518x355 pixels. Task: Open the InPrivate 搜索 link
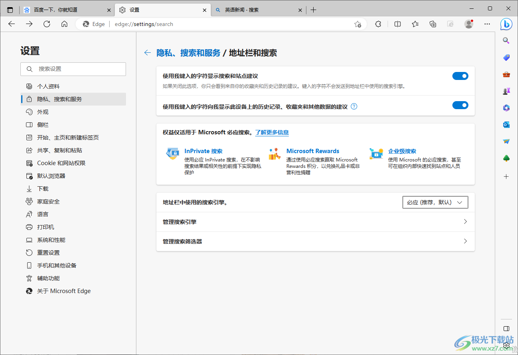pyautogui.click(x=203, y=151)
